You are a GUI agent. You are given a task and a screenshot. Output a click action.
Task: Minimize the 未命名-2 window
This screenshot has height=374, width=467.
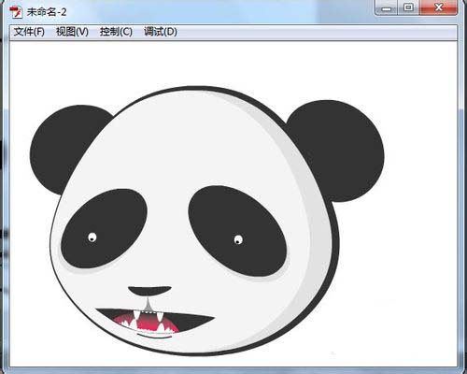click(386, 7)
